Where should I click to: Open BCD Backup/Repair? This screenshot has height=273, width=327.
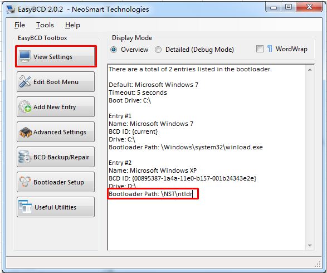56,157
